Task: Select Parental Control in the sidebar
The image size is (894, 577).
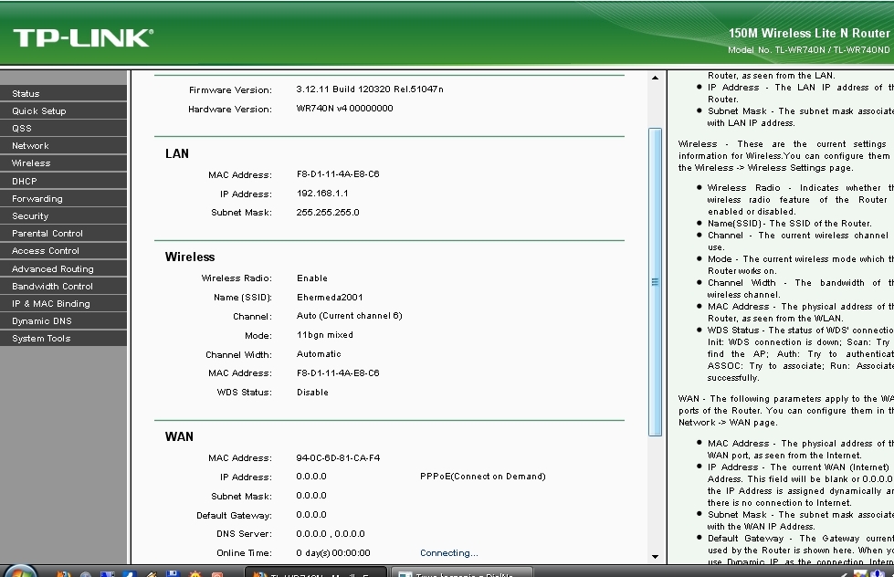Action: [63, 233]
